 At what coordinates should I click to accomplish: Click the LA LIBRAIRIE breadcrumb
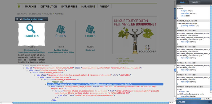35,14
